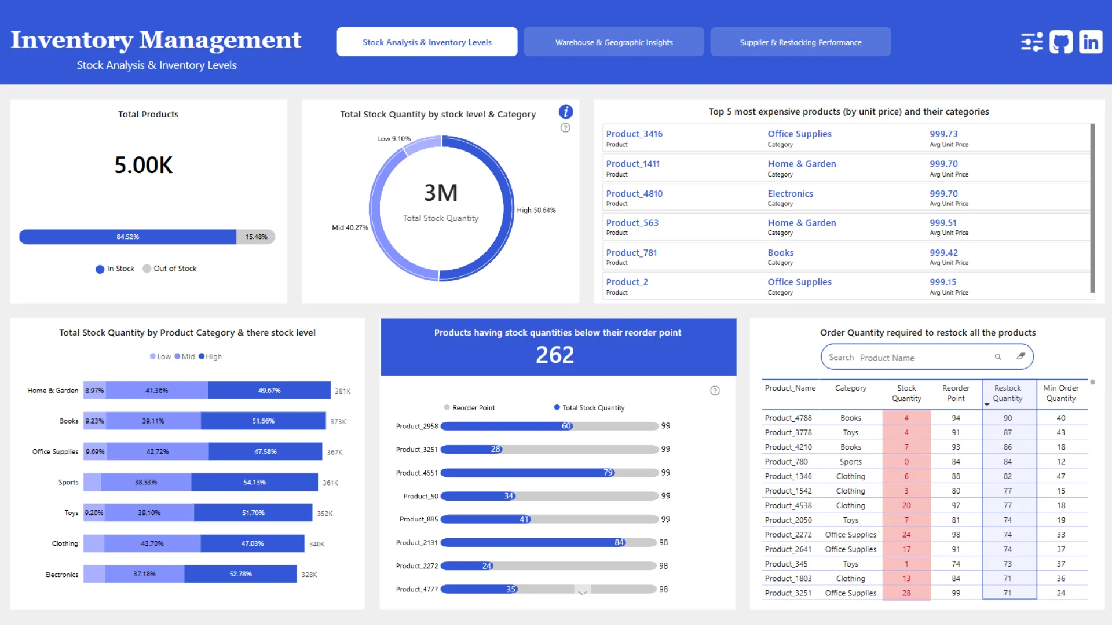Clear search with the eraser icon

[1020, 356]
